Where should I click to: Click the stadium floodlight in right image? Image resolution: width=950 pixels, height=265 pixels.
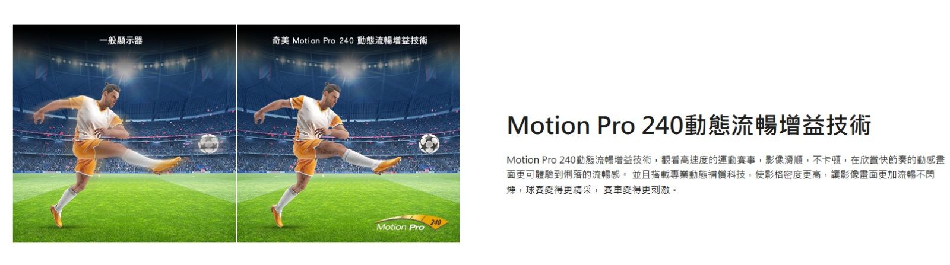click(349, 69)
